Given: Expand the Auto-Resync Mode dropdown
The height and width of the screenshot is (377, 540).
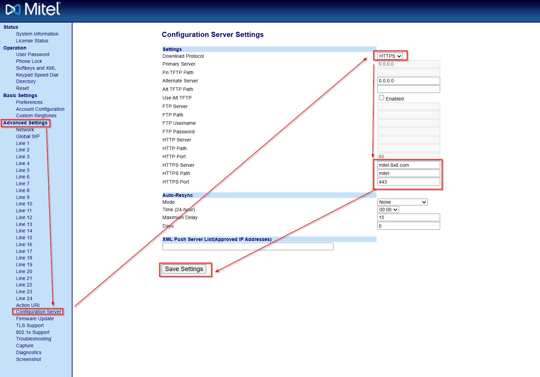Looking at the screenshot, I should [x=402, y=202].
